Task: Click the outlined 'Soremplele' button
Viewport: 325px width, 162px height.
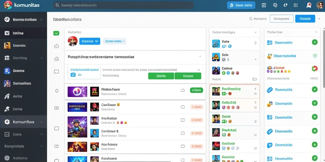Action: click(282, 19)
